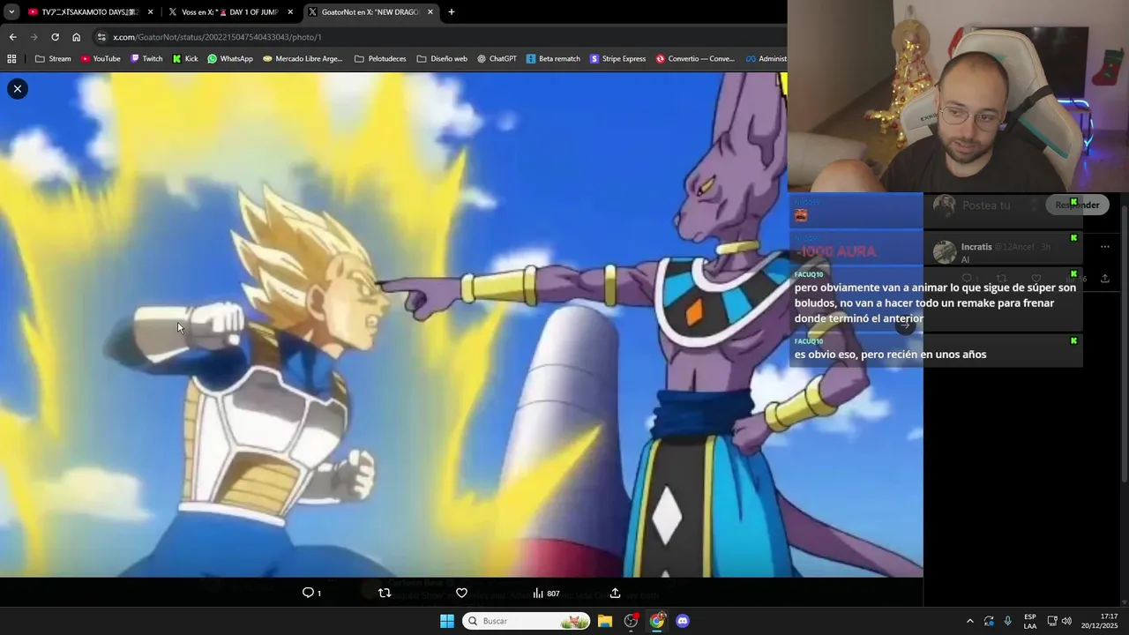
Task: Open the Twitch bookmark
Action: (x=146, y=59)
